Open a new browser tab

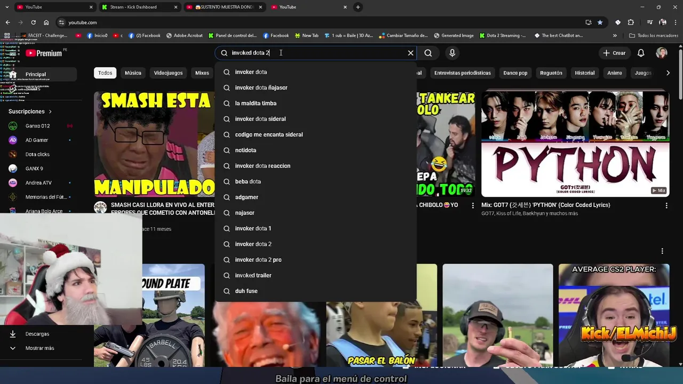coord(358,7)
